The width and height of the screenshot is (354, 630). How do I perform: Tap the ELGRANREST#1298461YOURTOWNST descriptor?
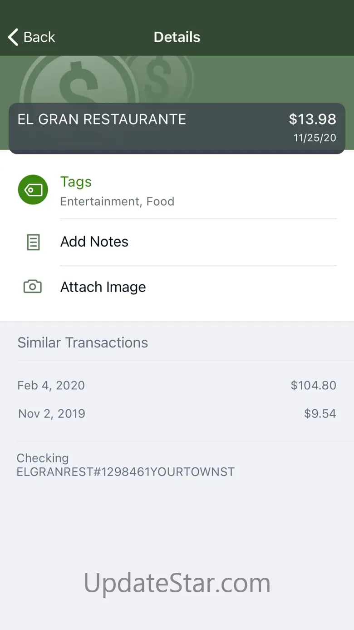(x=126, y=471)
